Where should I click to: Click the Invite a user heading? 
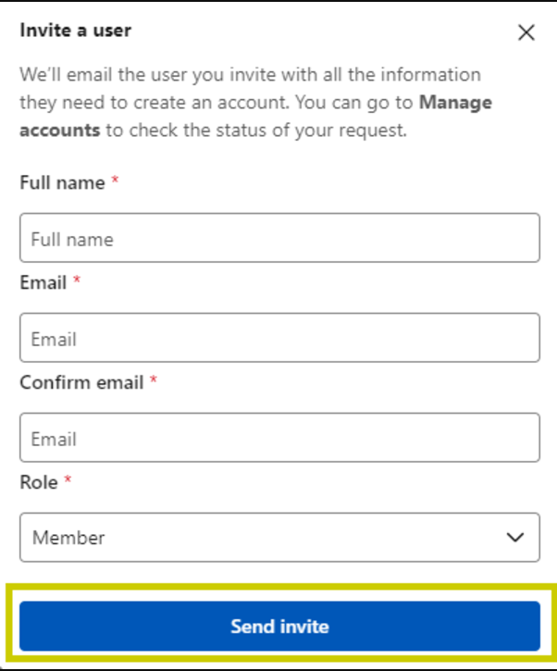(x=75, y=31)
